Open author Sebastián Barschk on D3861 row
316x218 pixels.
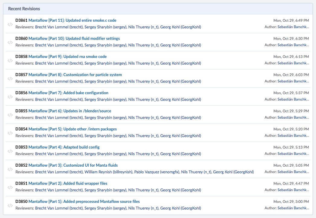293,27
